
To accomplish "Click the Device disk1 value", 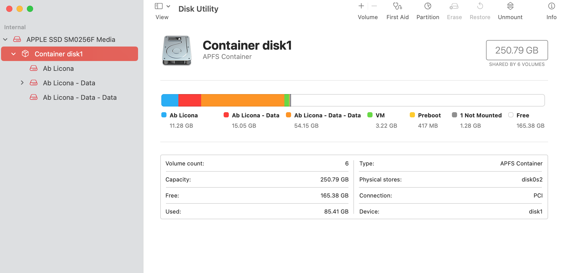I will (x=536, y=211).
